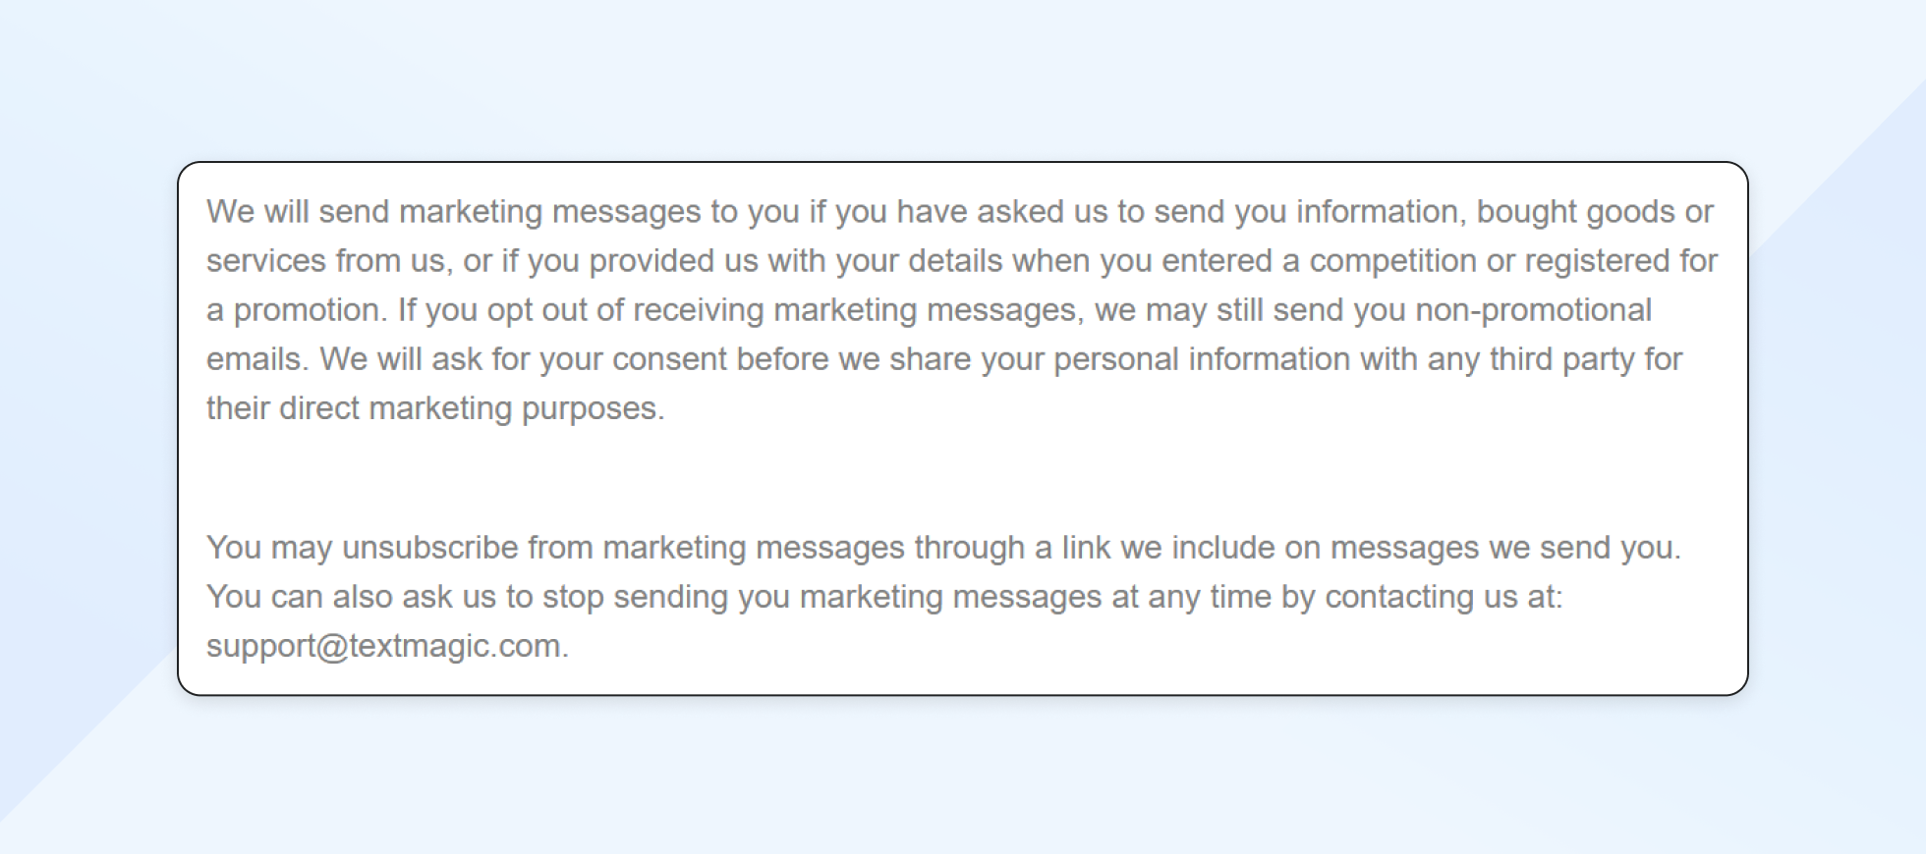
Task: Click the word 'non-promotional' in the text
Action: (1533, 310)
